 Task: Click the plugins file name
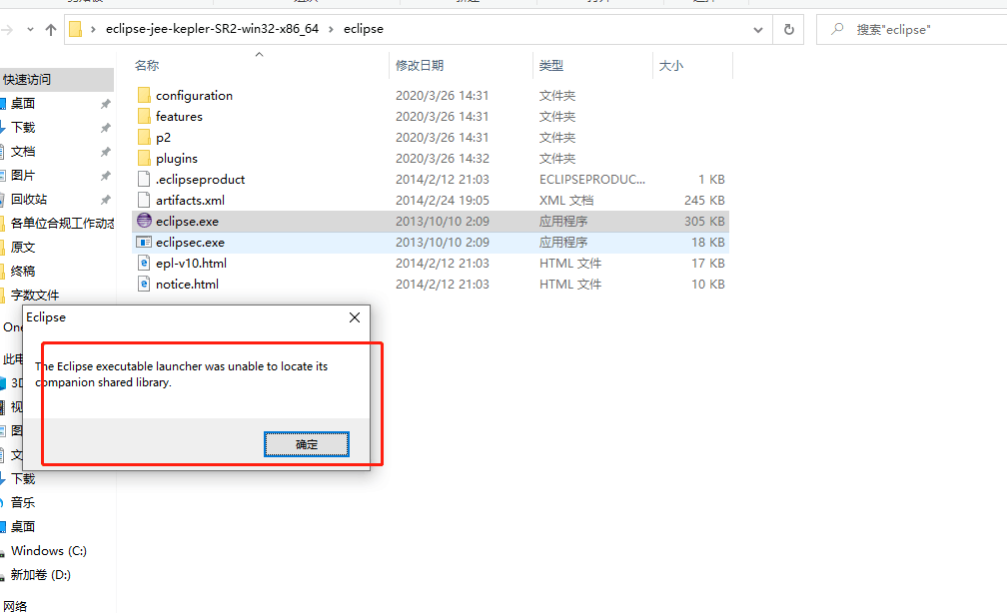click(x=177, y=158)
